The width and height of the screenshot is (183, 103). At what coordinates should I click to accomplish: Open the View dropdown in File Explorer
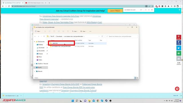click(x=83, y=31)
